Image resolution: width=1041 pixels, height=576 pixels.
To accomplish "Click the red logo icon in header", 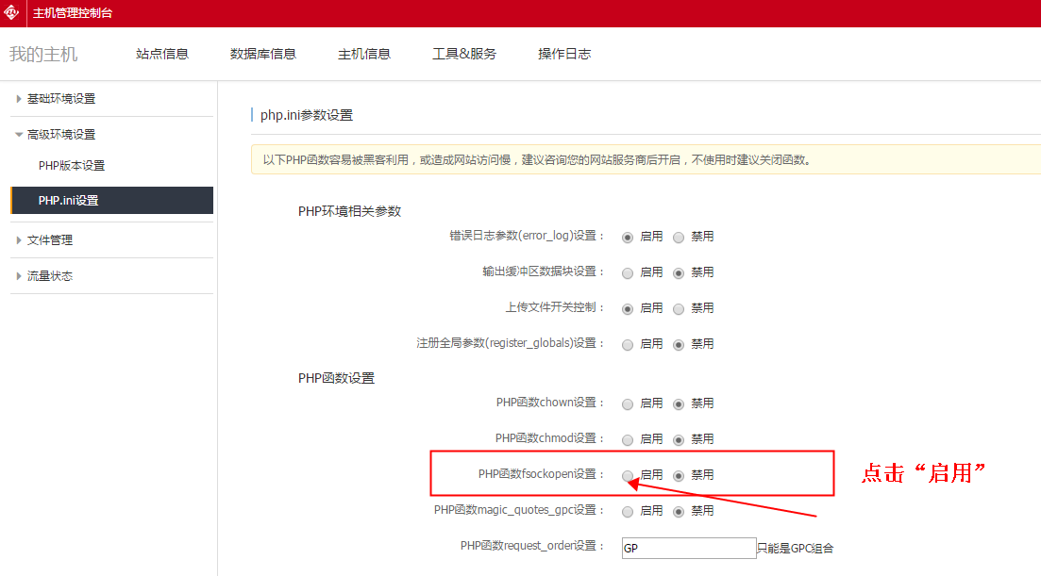I will [x=12, y=12].
